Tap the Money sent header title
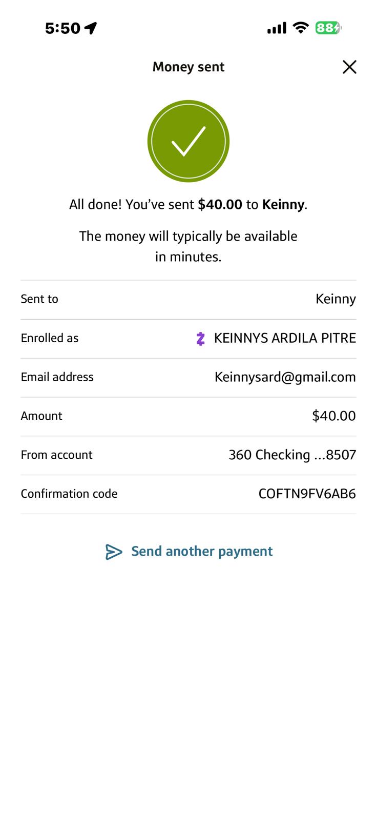377x821 pixels. pyautogui.click(x=188, y=67)
